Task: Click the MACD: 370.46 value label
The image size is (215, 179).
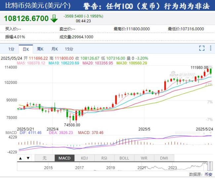Action: 91,133
